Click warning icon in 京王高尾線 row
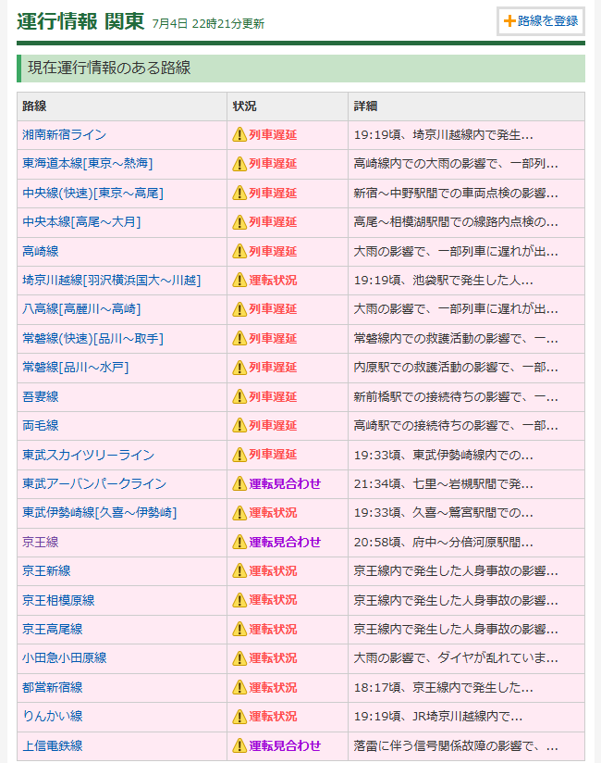 tap(239, 629)
